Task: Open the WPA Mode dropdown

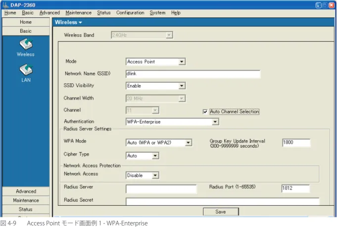Action: (x=159, y=143)
